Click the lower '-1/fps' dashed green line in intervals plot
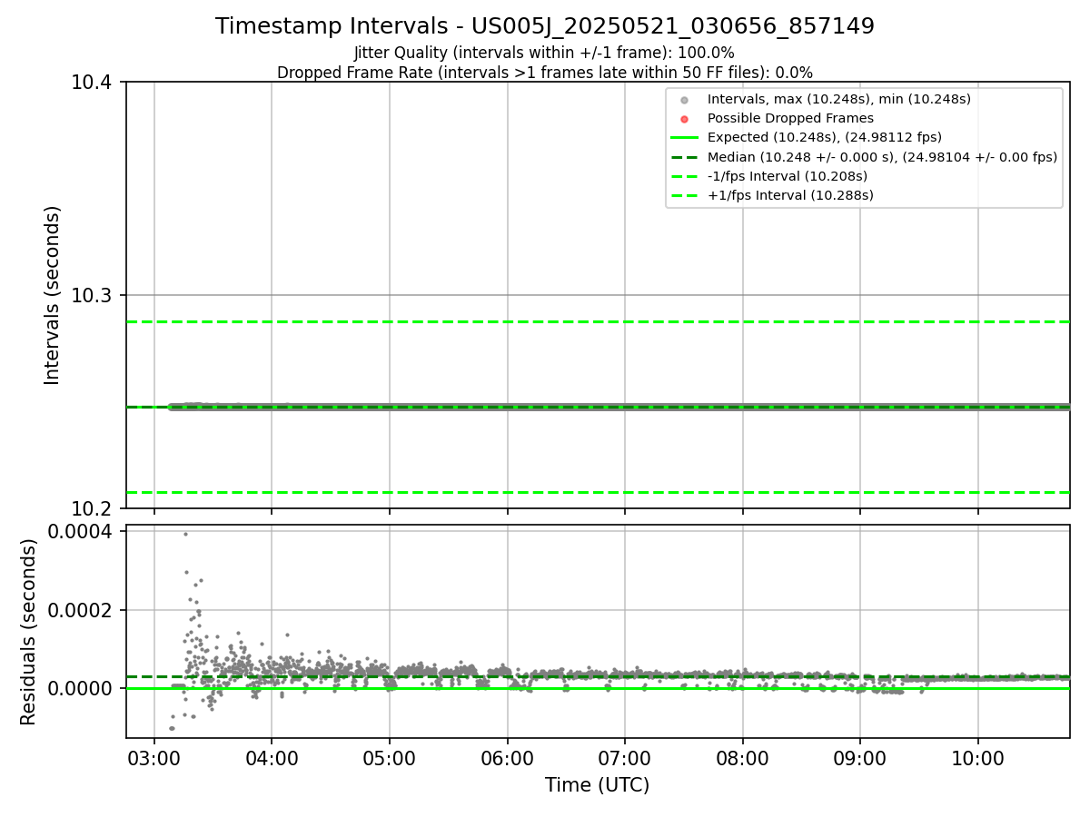Image resolution: width=1090 pixels, height=817 pixels. click(x=598, y=492)
